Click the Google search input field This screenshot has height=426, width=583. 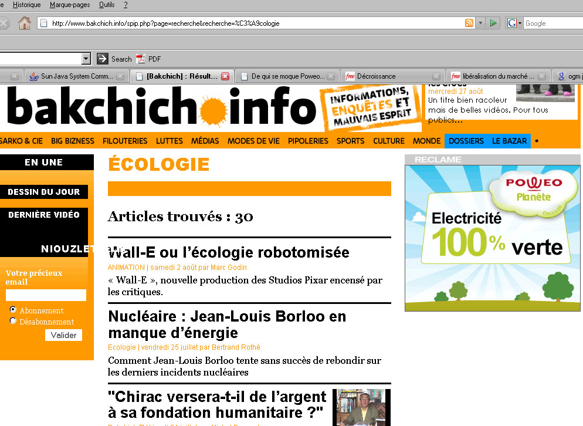click(x=553, y=23)
